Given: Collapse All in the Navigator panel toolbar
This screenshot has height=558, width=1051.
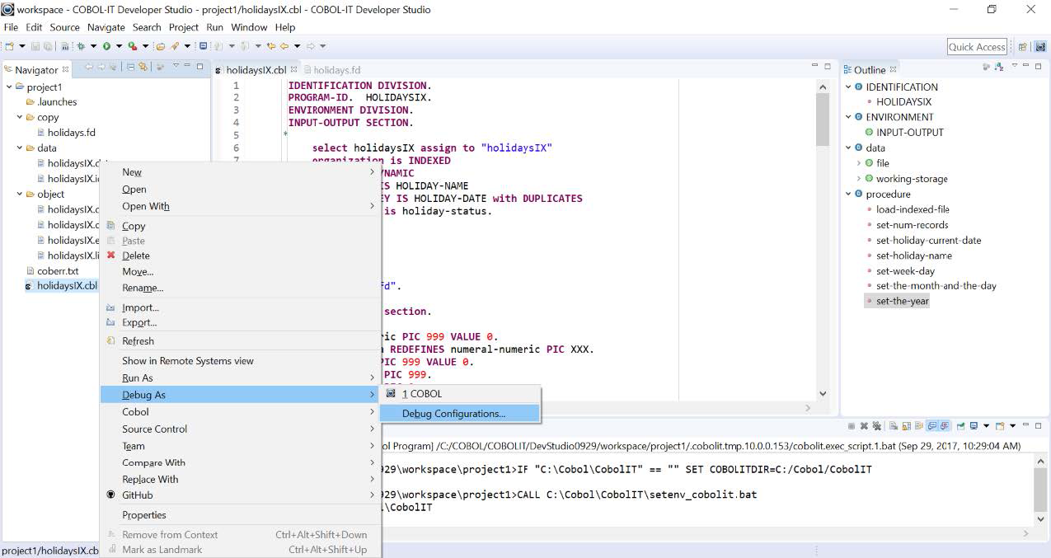Looking at the screenshot, I should [x=131, y=69].
